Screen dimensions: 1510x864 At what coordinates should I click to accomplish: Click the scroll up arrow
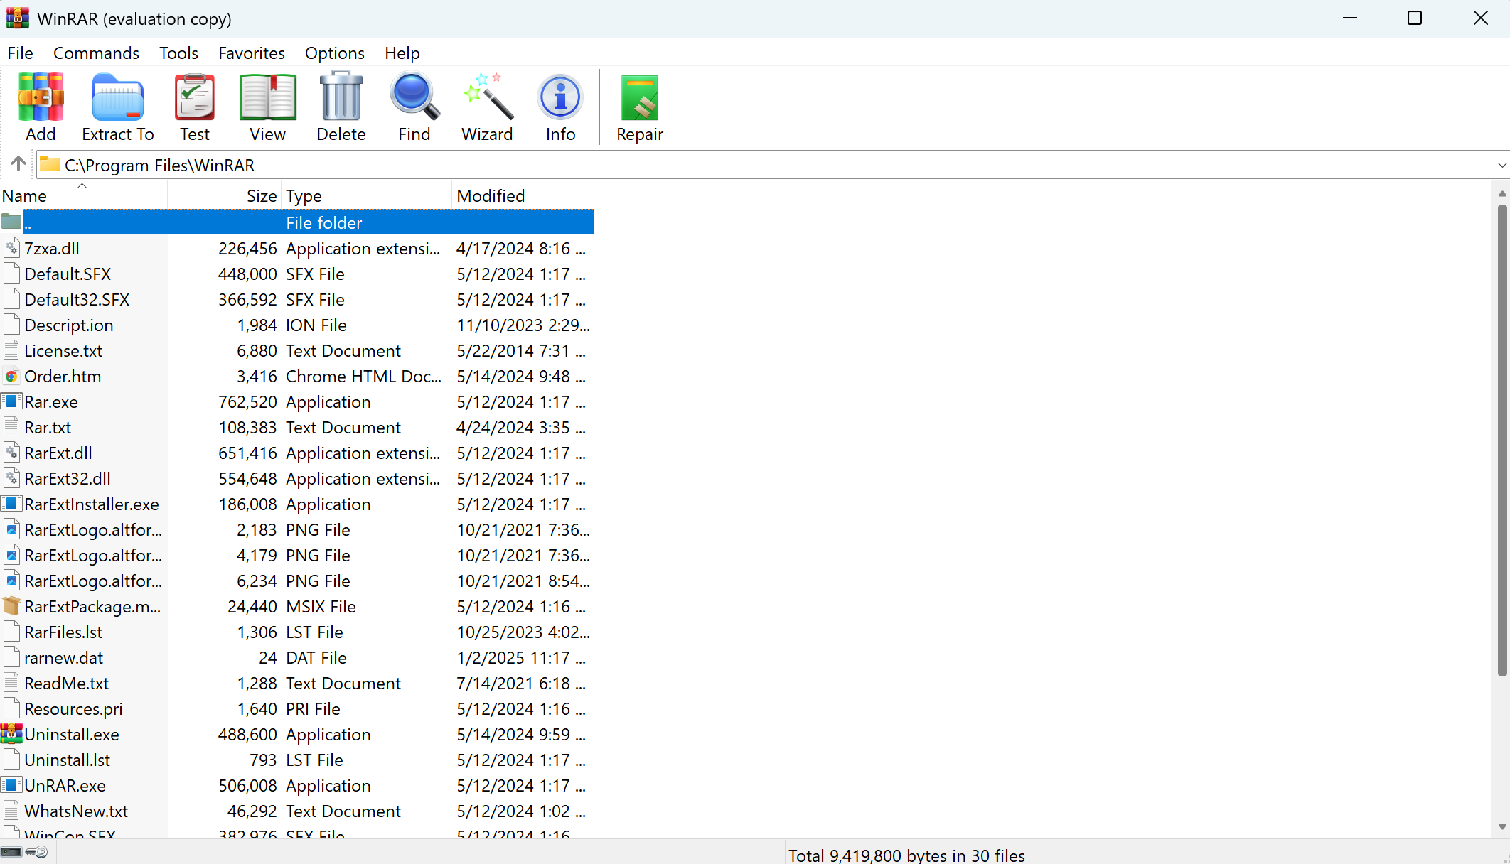point(1502,193)
